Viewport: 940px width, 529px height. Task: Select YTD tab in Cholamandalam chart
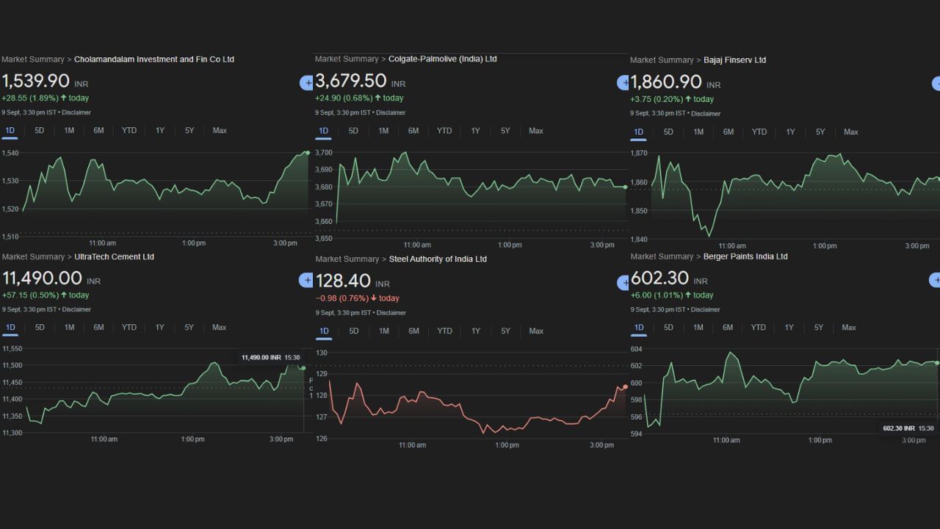pyautogui.click(x=129, y=131)
